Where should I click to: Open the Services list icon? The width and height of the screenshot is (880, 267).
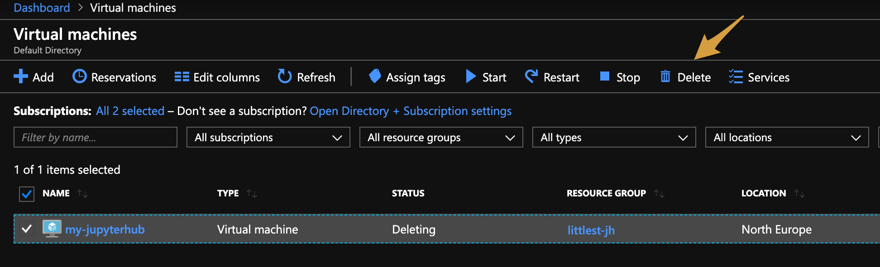point(736,76)
